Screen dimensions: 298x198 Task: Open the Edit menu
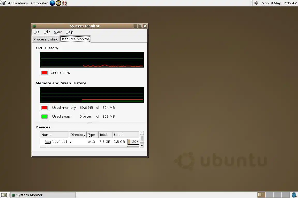(47, 32)
